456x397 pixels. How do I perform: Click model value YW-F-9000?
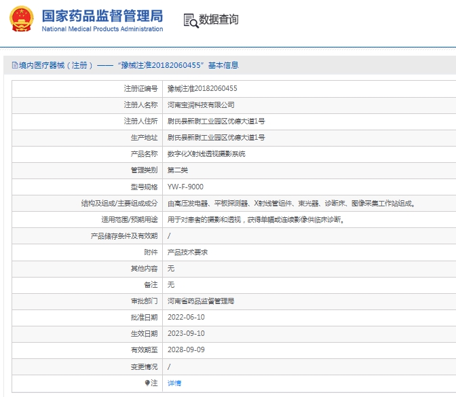(x=185, y=187)
